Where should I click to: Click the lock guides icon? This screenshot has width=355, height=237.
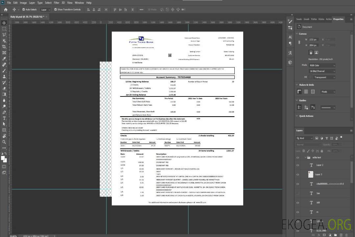(306, 108)
